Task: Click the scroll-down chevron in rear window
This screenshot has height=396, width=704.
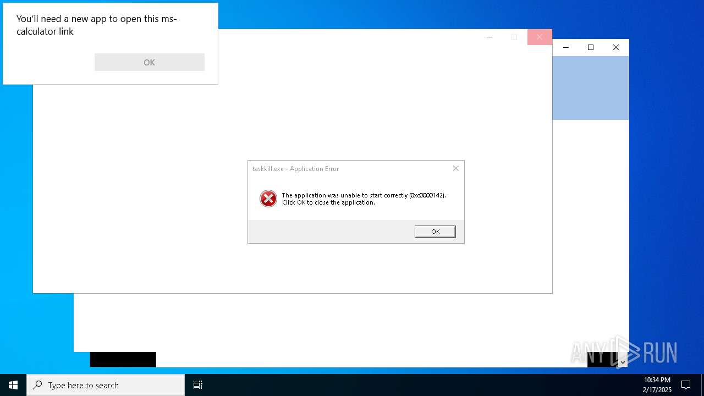Action: [623, 362]
